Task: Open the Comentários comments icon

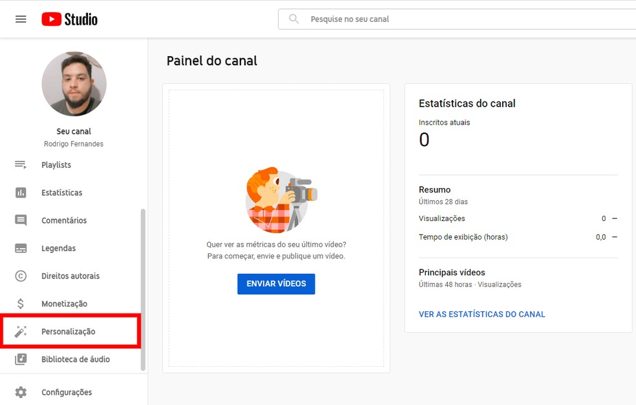Action: click(19, 220)
